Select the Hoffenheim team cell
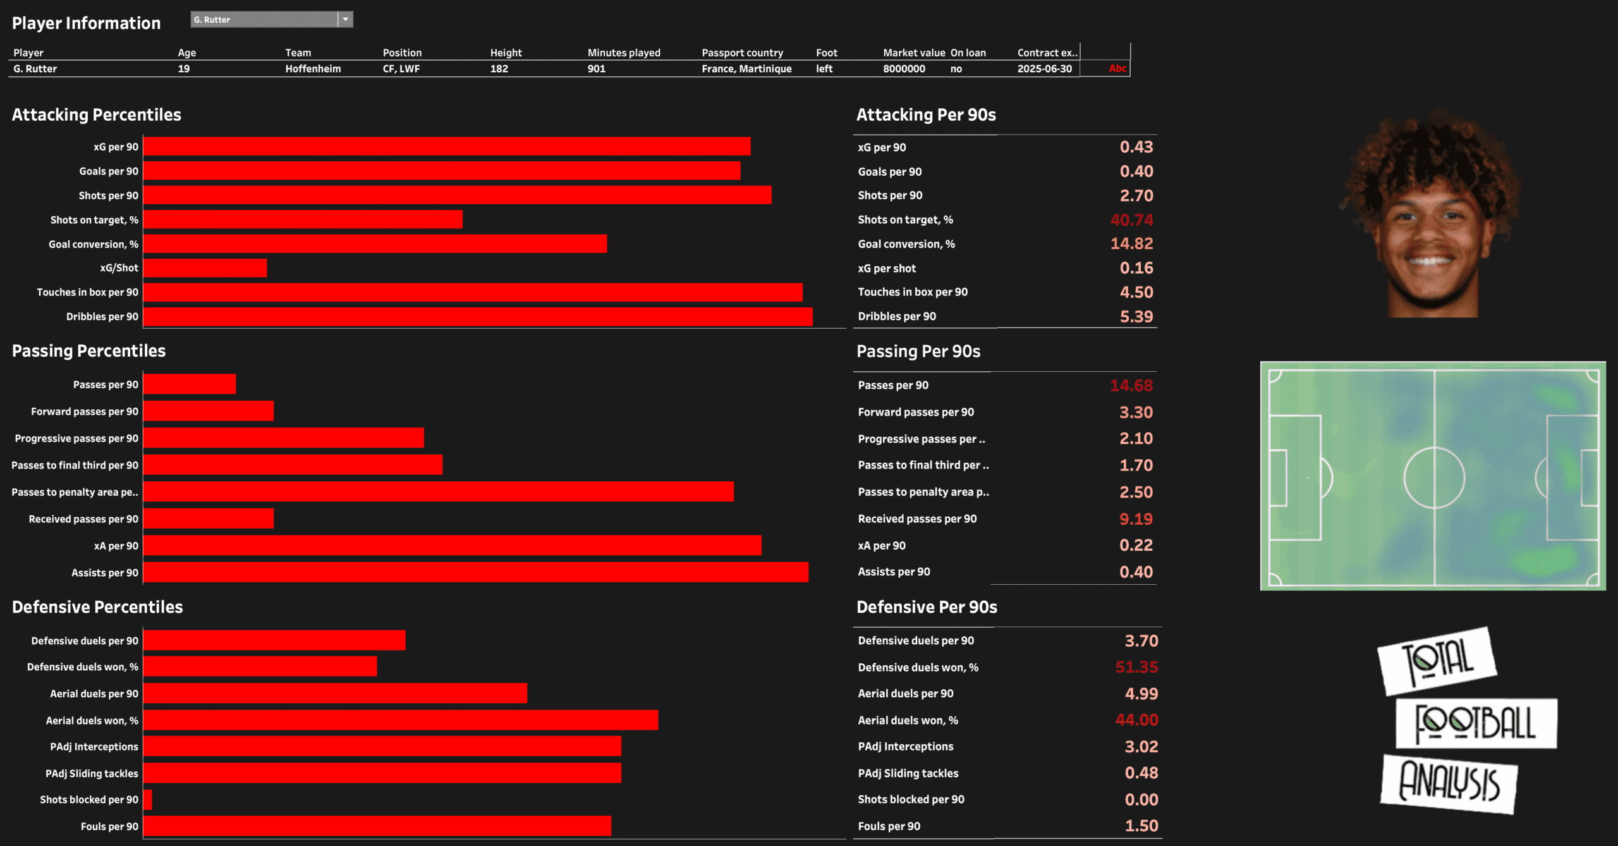The height and width of the screenshot is (846, 1618). pyautogui.click(x=313, y=68)
